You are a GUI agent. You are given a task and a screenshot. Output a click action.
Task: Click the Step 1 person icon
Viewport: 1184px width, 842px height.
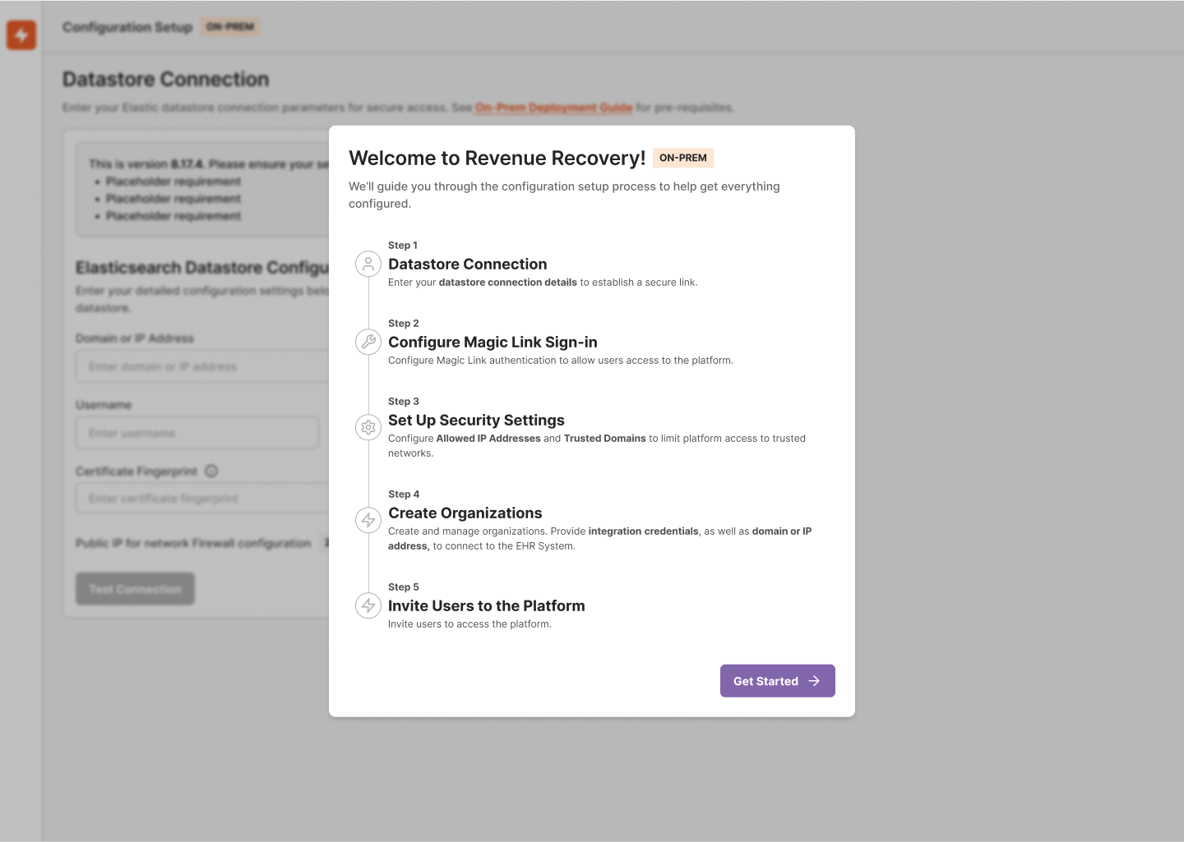point(368,264)
